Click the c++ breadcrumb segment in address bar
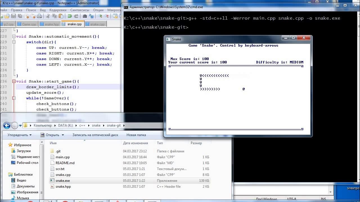This screenshot has height=202, width=360. (x=82, y=125)
